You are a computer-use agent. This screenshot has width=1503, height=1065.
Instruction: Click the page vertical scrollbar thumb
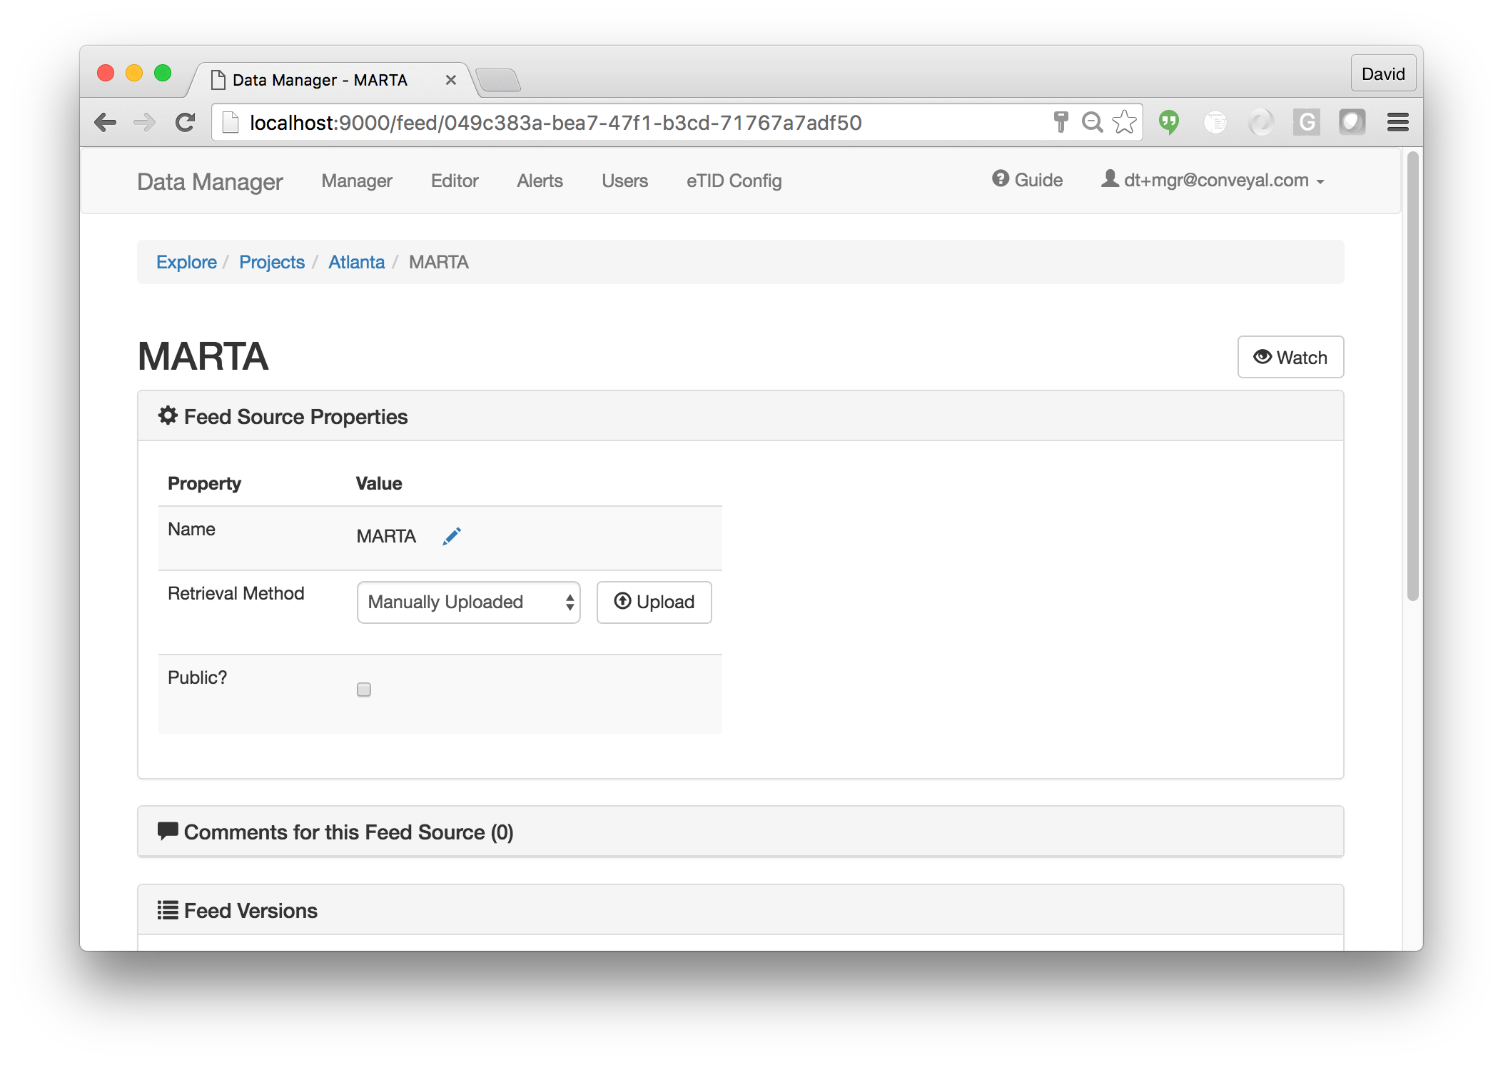[1412, 376]
